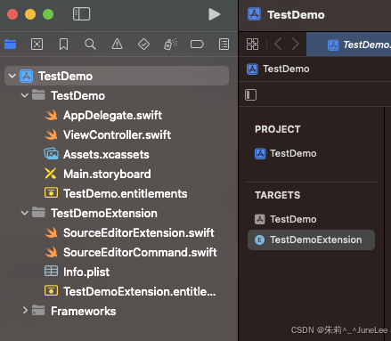Click the Swift icon beside AppDelegate.swift
The width and height of the screenshot is (391, 341).
point(52,115)
